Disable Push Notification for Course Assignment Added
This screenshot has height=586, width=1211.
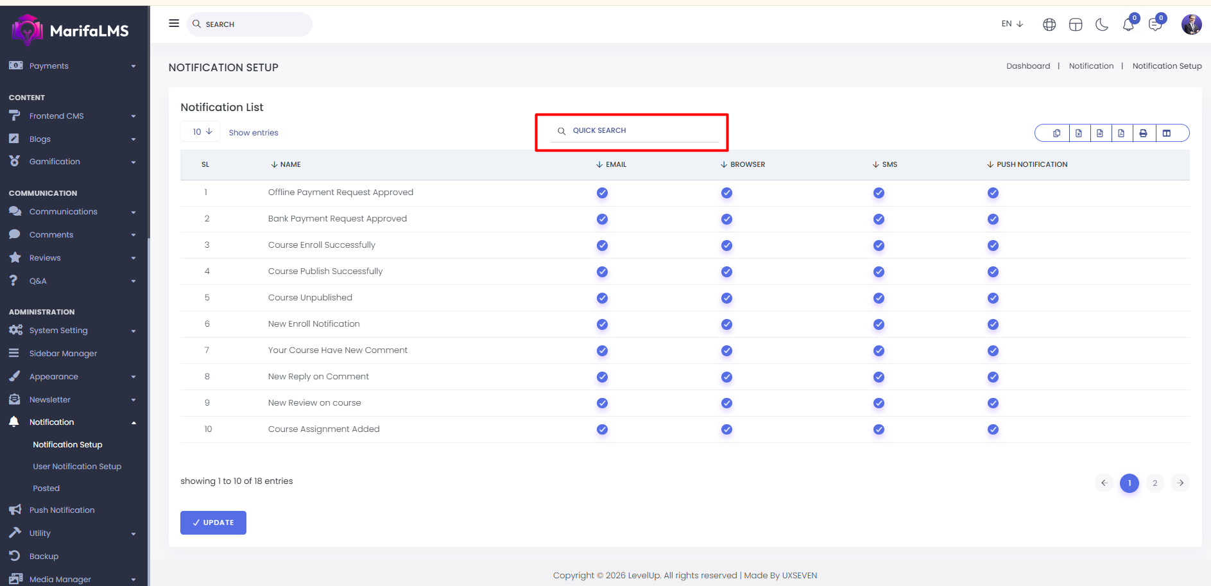[x=993, y=430]
